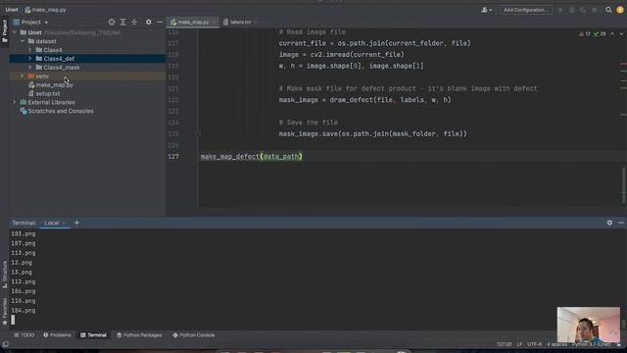Image resolution: width=627 pixels, height=353 pixels.
Task: Go to previous highlighted error arrow
Action: coord(612,34)
